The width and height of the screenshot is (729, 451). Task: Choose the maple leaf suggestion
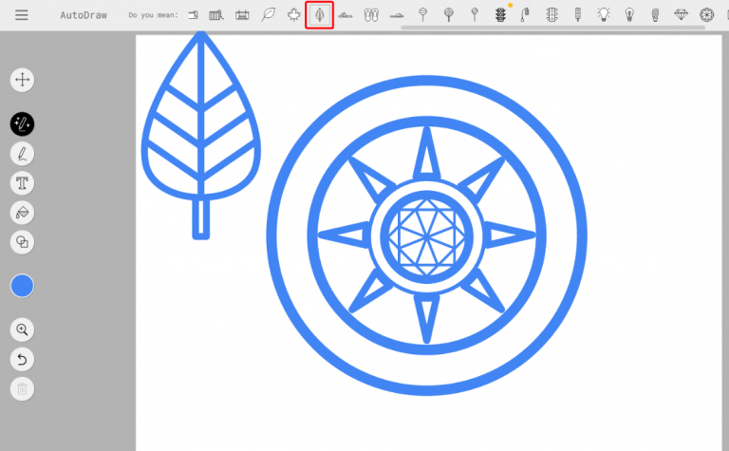pos(294,15)
